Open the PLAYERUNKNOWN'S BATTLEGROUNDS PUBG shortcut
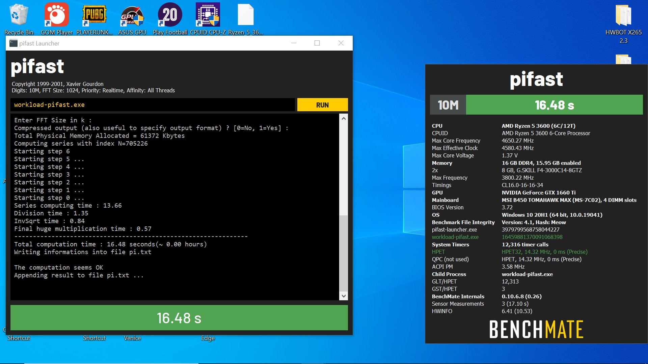 [94, 19]
